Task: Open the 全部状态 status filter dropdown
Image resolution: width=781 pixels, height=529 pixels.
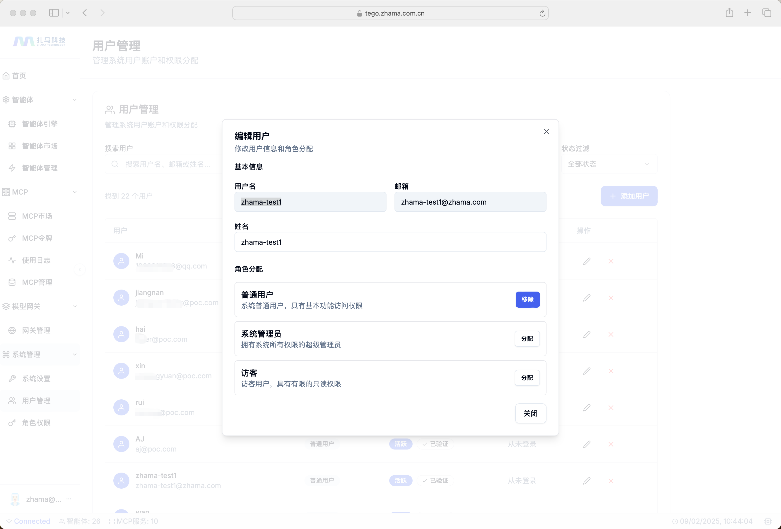Action: [x=609, y=164]
